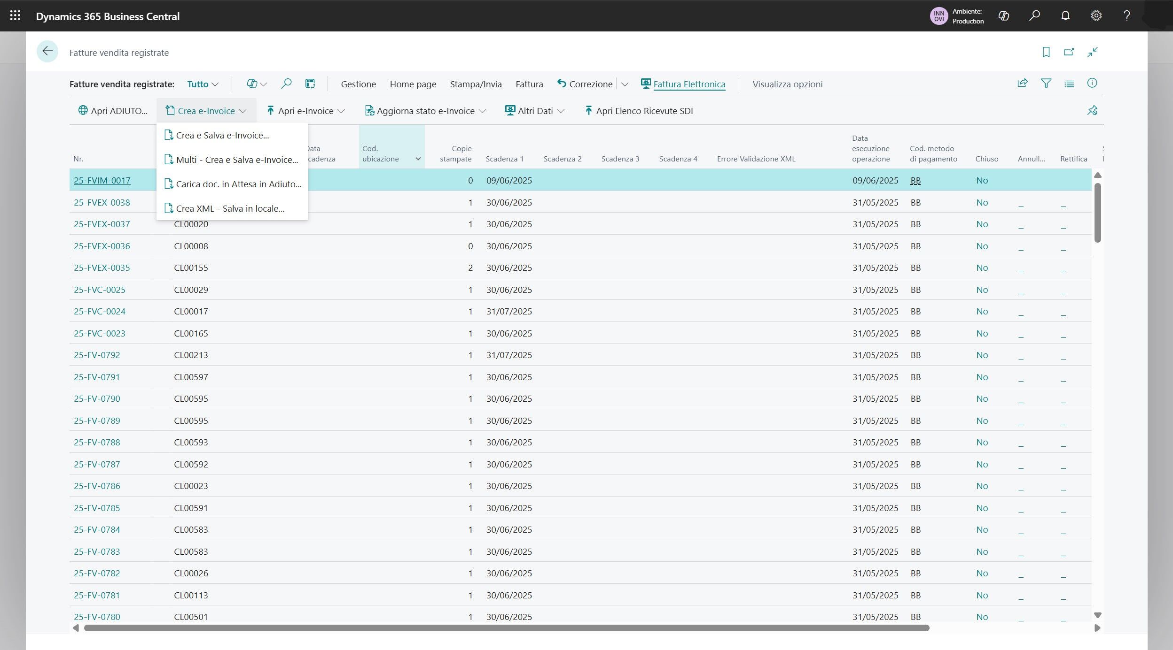Toggle list layout view icon
Viewport: 1173px width, 650px height.
(1069, 84)
